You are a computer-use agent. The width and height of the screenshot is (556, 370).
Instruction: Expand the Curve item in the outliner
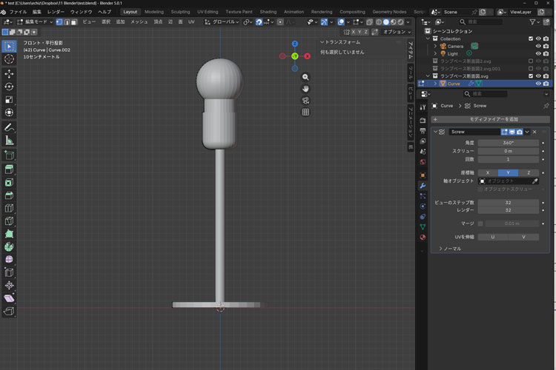coord(435,84)
